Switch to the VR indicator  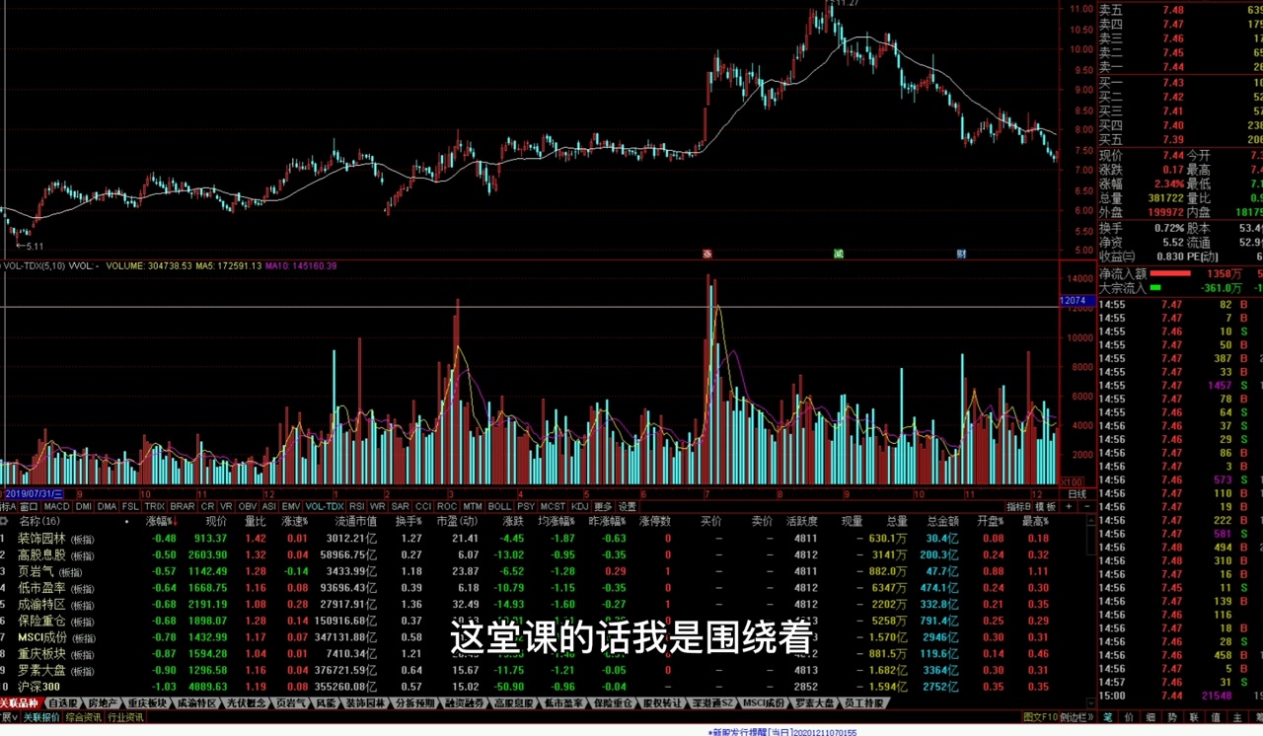tap(226, 506)
